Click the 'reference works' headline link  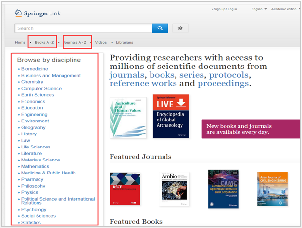(x=143, y=83)
